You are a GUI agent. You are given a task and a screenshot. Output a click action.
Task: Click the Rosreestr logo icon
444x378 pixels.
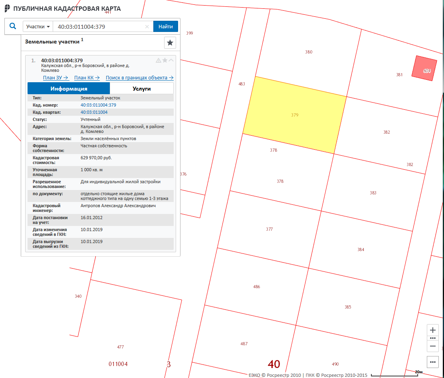click(x=8, y=8)
